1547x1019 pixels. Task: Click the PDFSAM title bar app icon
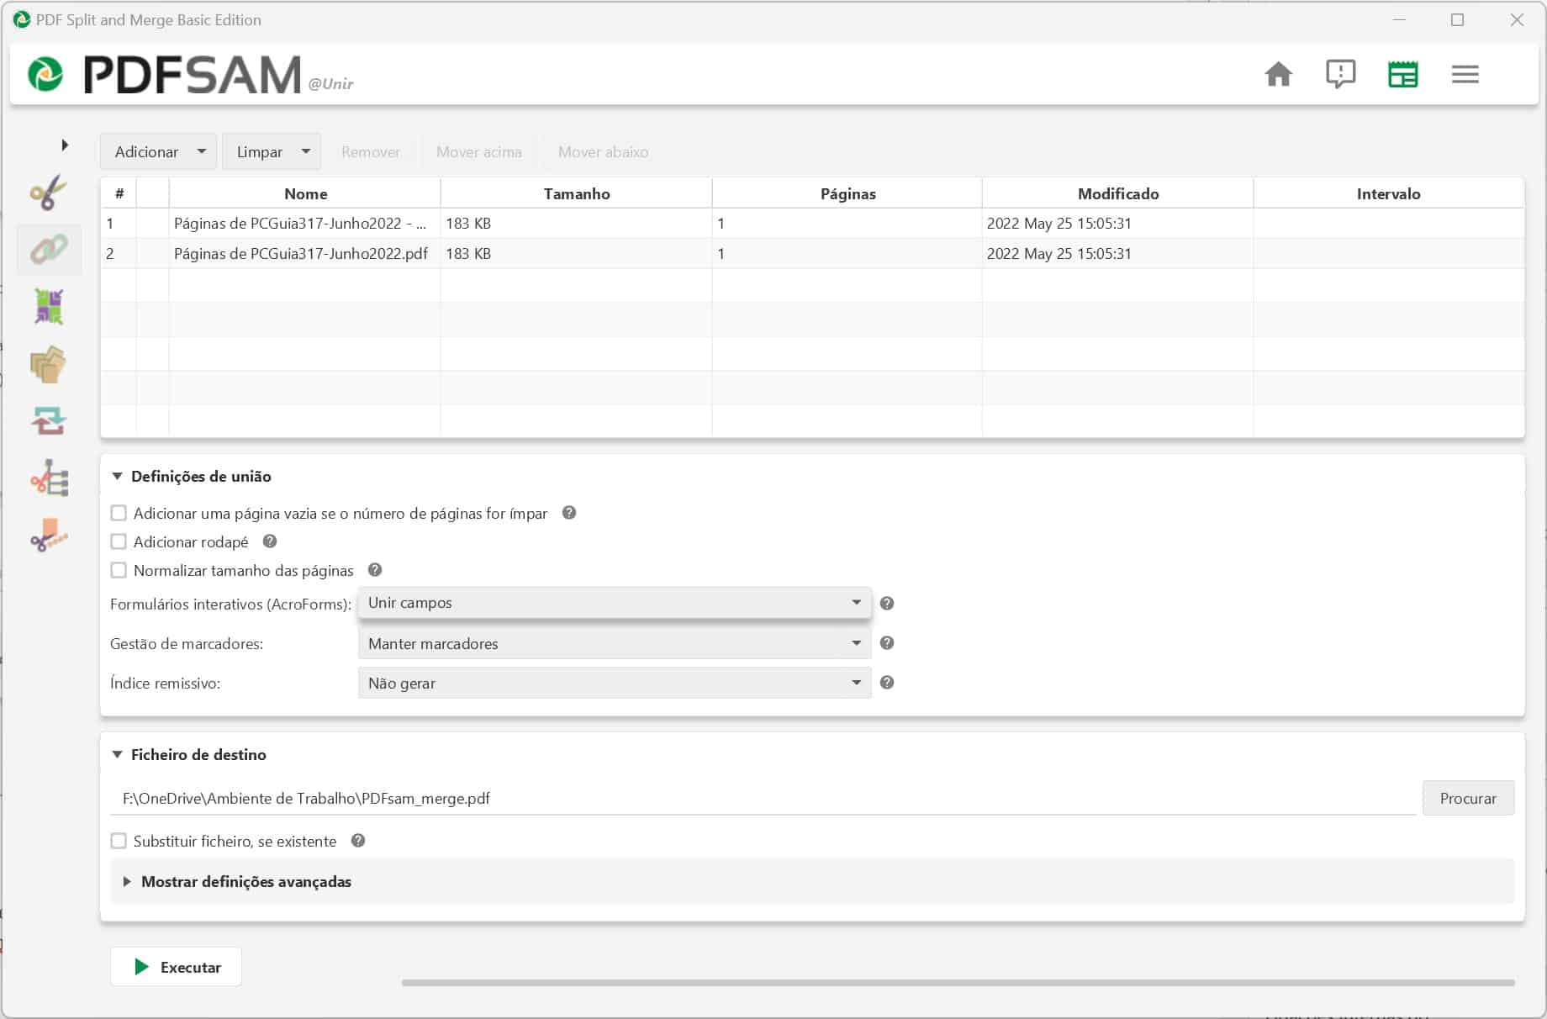tap(22, 19)
